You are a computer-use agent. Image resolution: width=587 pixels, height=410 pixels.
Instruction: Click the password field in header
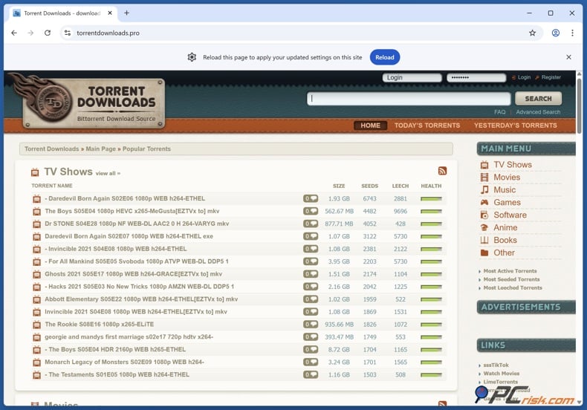coord(476,77)
